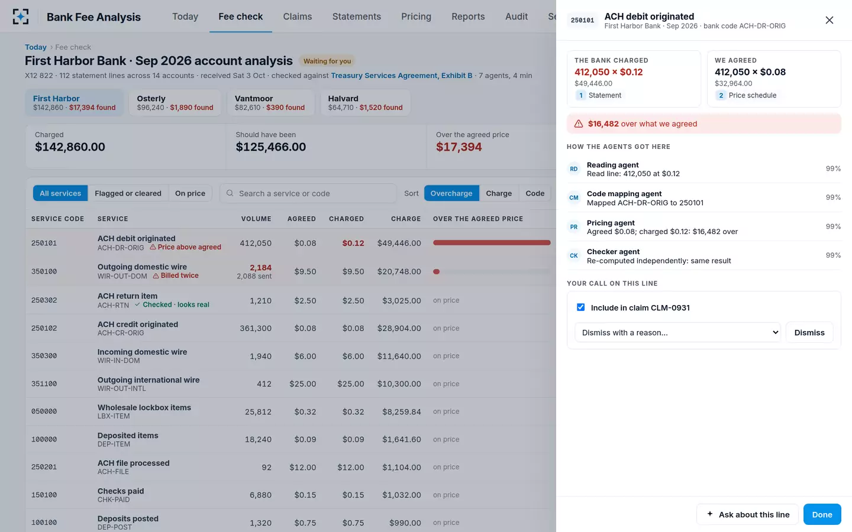Click Ask about this line
This screenshot has height=532, width=852.
coord(748,514)
